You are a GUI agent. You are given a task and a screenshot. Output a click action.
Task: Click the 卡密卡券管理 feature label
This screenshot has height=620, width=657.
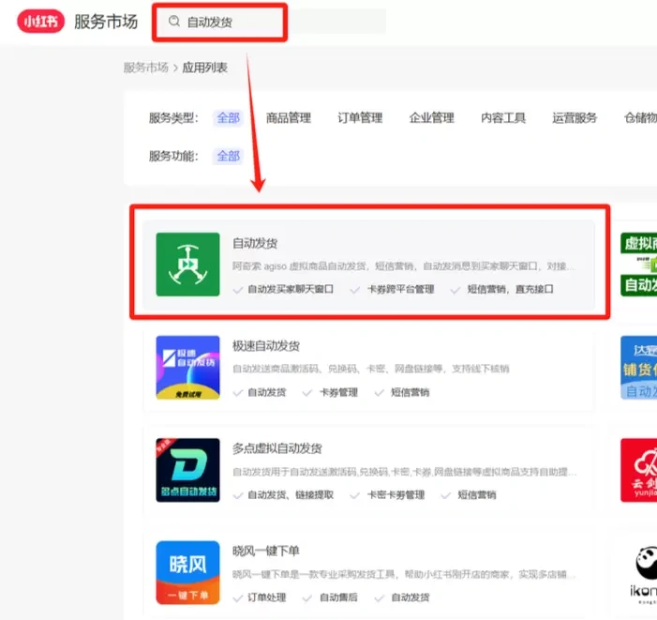click(396, 495)
